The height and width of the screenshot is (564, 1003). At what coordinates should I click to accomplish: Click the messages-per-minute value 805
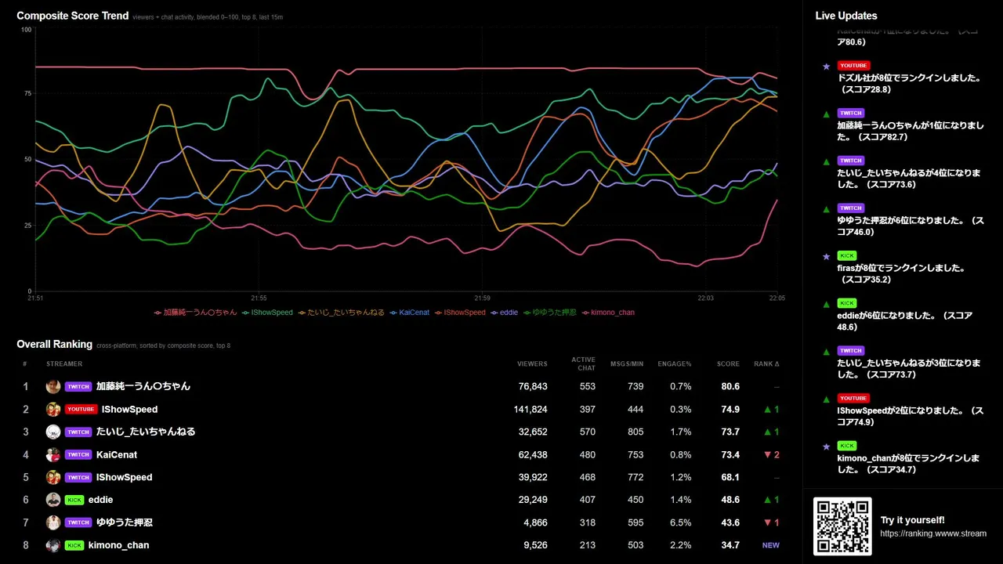pyautogui.click(x=635, y=432)
